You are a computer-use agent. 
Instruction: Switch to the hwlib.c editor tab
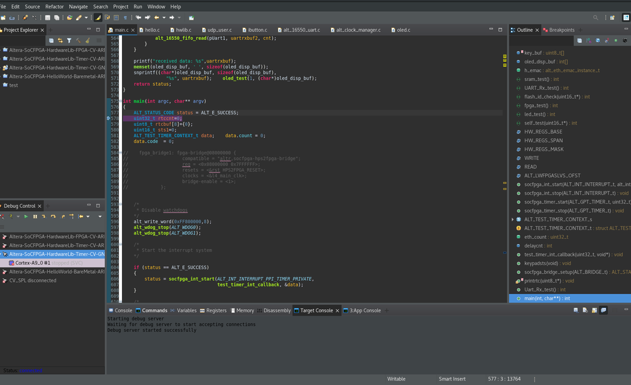pos(183,30)
